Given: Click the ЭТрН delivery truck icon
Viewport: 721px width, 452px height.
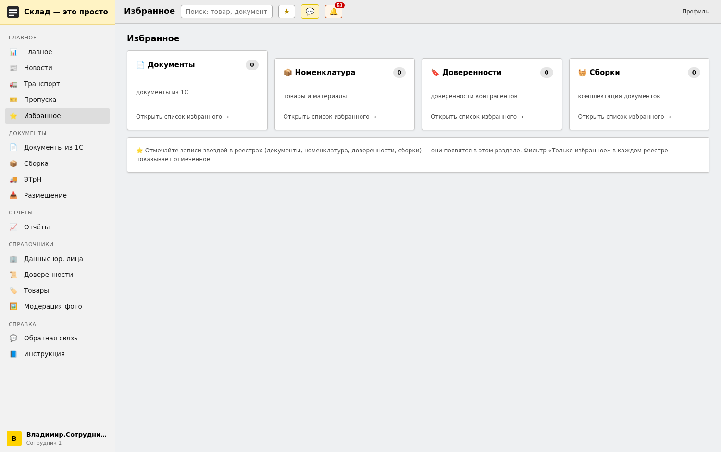Looking at the screenshot, I should point(13,179).
